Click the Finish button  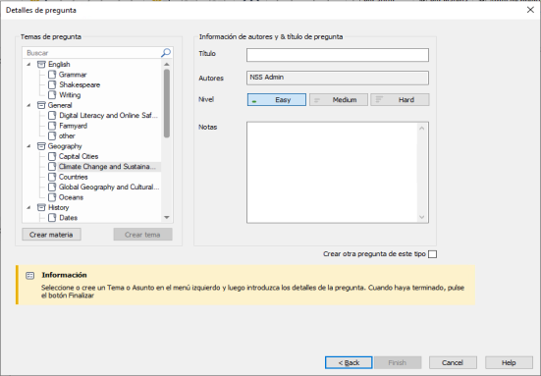click(398, 362)
